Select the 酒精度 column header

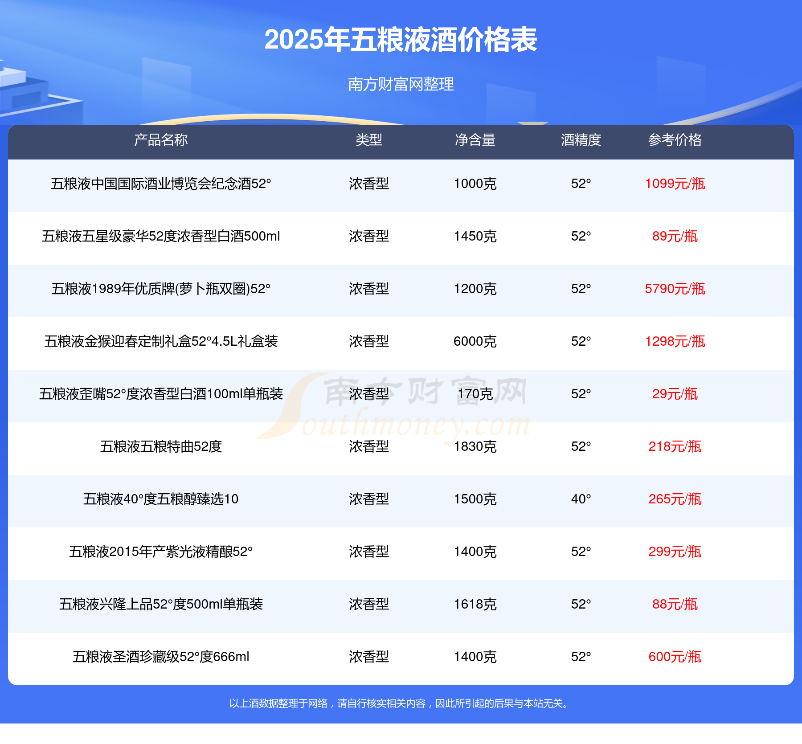pos(581,140)
